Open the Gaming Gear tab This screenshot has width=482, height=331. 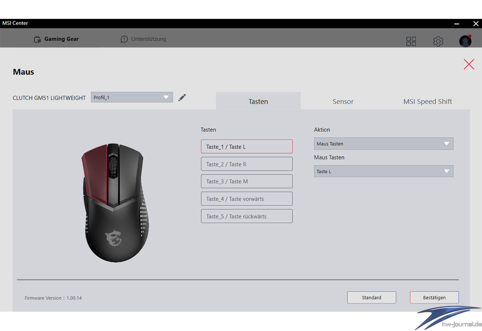point(56,39)
